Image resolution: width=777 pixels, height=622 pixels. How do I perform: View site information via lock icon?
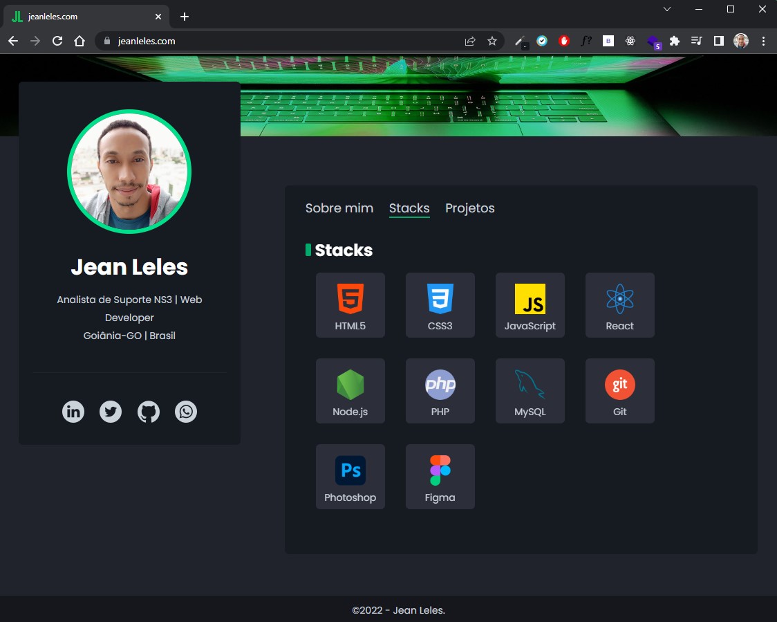point(106,42)
